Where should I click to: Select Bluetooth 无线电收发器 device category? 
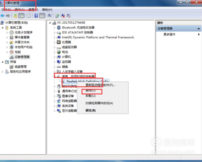pyautogui.click(x=78, y=27)
